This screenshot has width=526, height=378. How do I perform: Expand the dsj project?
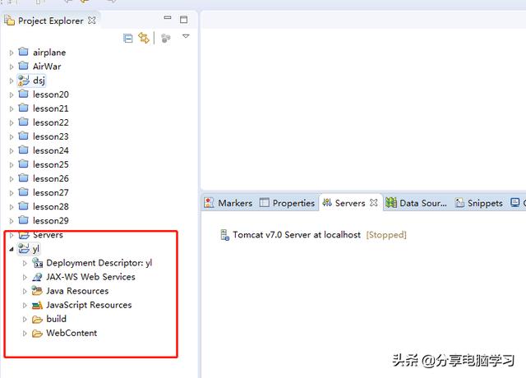12,81
